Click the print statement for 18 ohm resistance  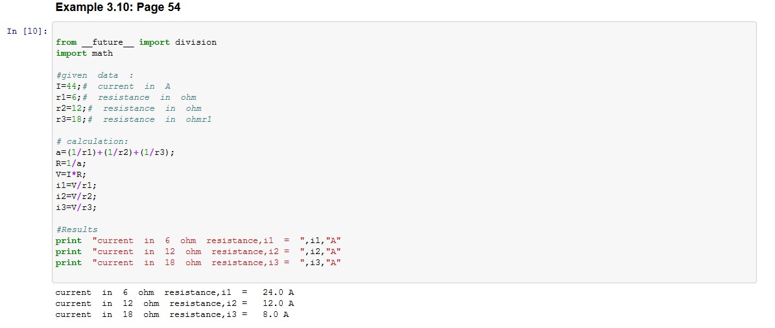198,263
